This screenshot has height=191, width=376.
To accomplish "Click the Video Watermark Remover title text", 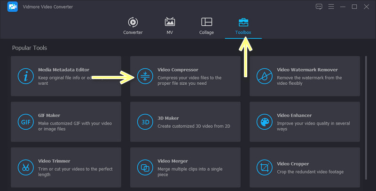I will tap(307, 70).
